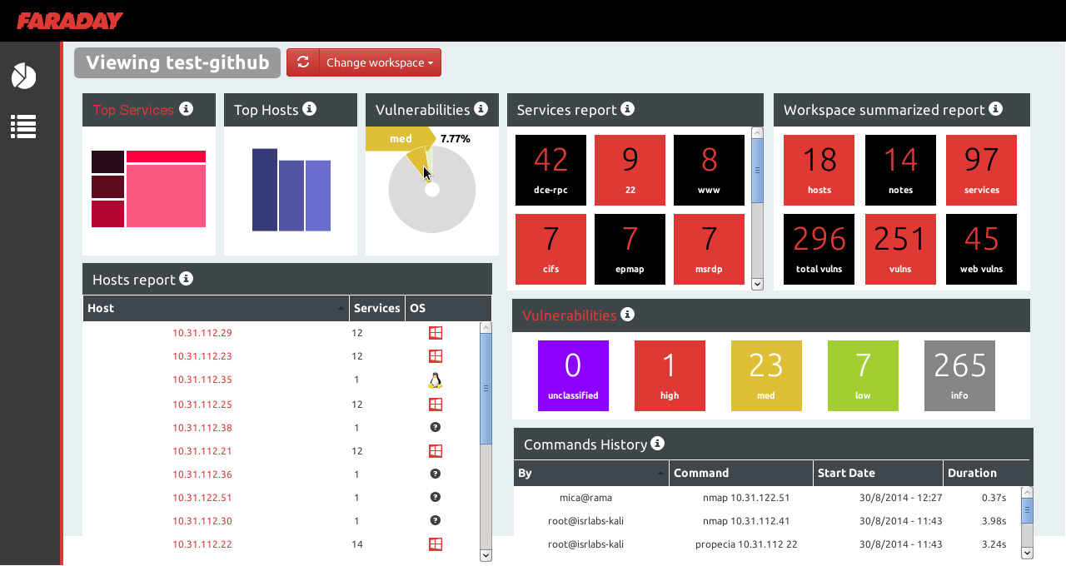Click info icon beside Workspace summarized report

[x=996, y=109]
